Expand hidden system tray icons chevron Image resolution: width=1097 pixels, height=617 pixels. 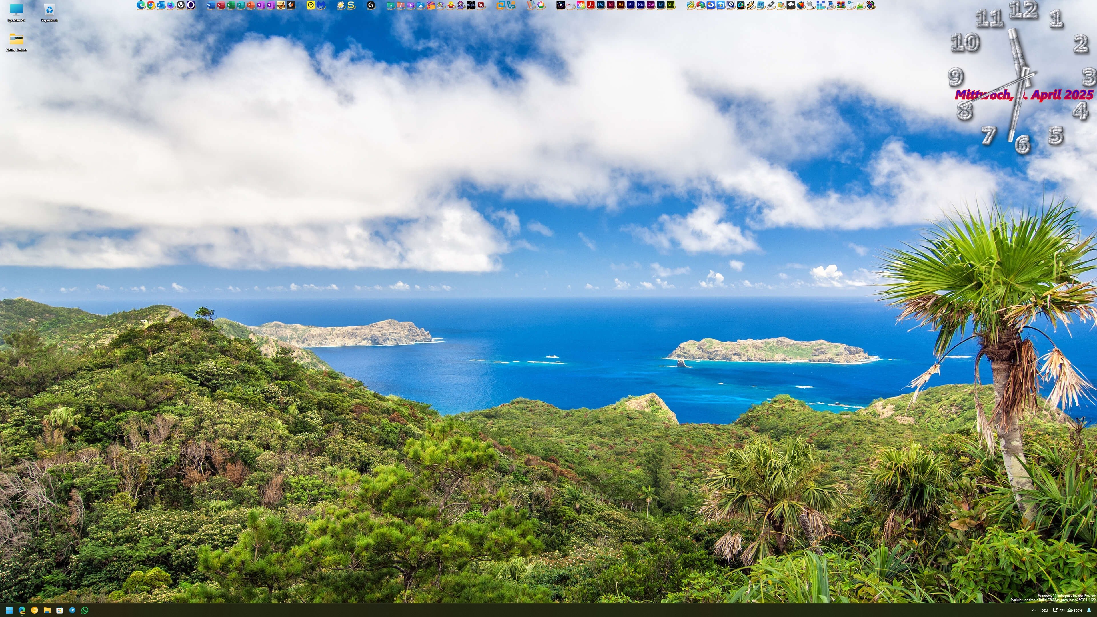(x=1034, y=610)
